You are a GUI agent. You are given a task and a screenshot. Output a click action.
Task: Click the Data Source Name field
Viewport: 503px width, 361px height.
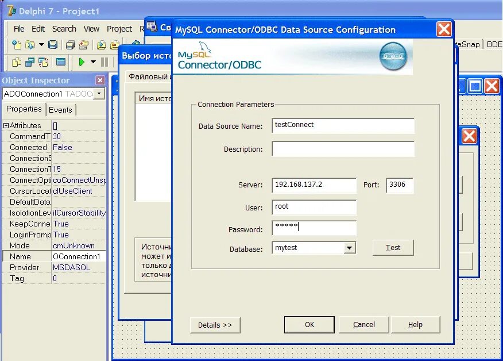(343, 125)
